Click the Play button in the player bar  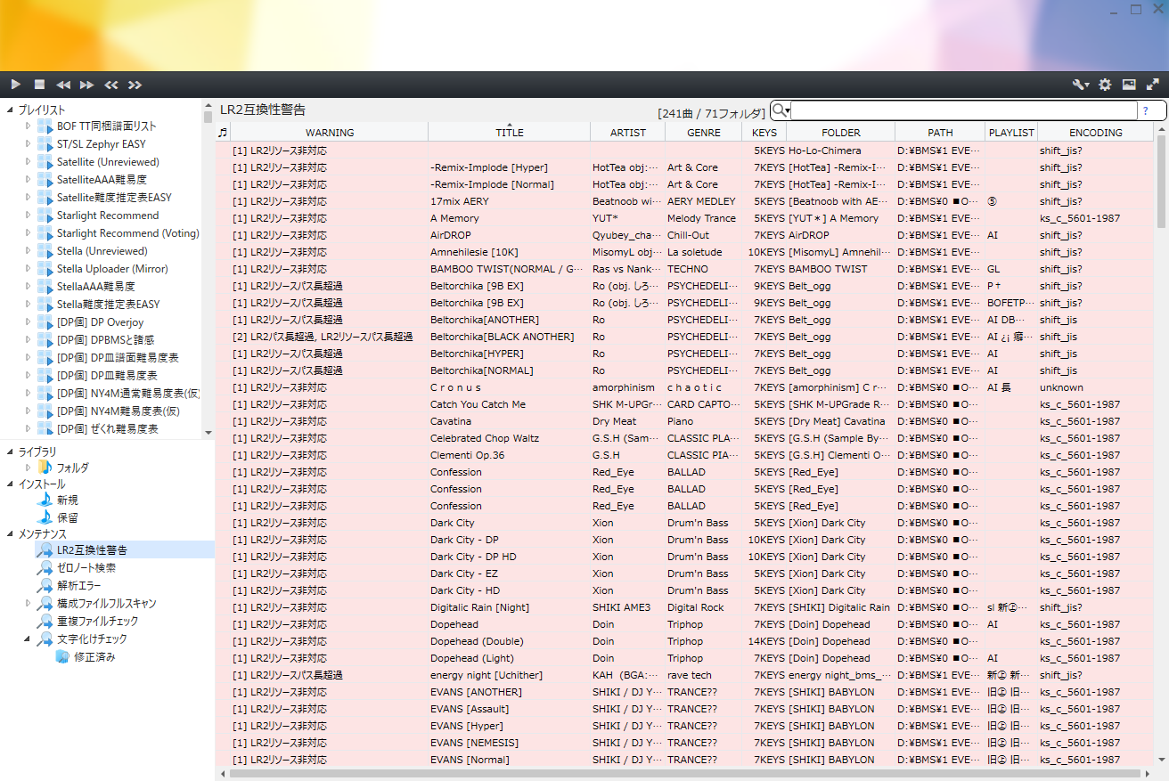(x=16, y=85)
